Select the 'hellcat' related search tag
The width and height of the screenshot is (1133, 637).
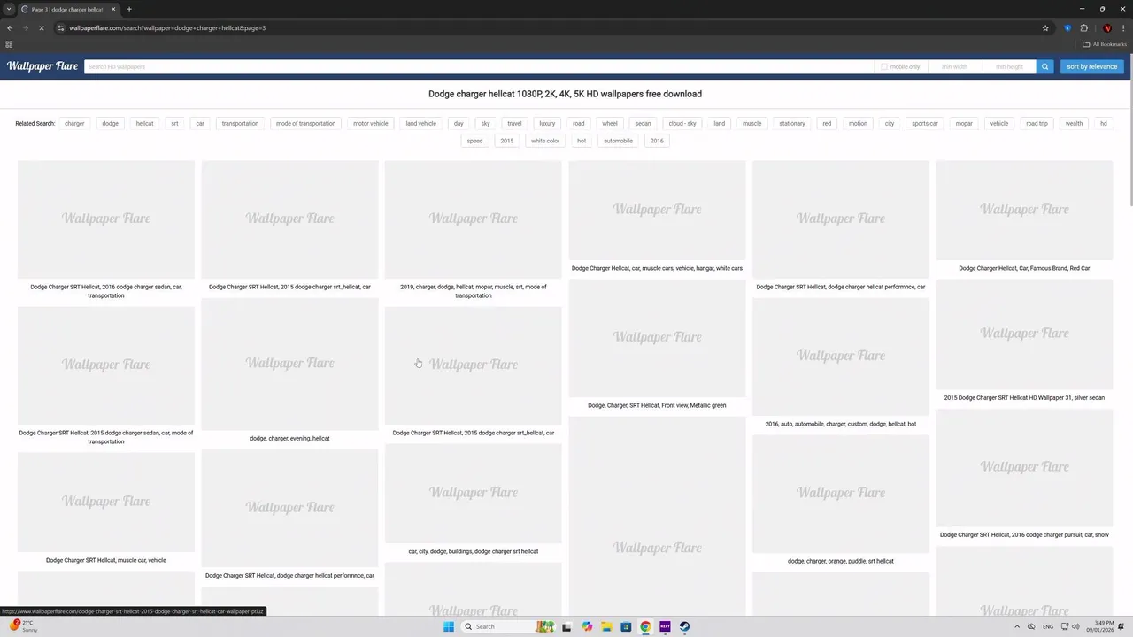[144, 123]
